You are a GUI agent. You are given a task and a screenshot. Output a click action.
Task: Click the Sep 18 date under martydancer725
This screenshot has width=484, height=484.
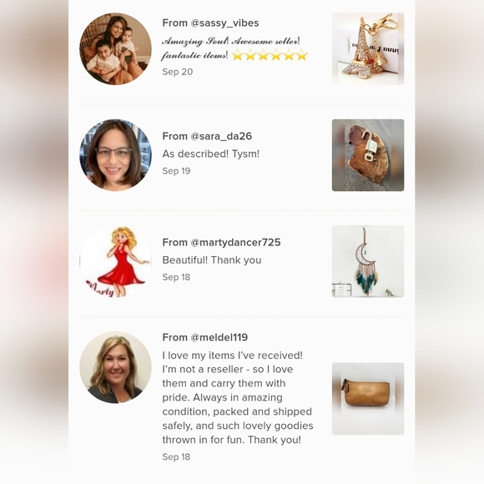[176, 277]
